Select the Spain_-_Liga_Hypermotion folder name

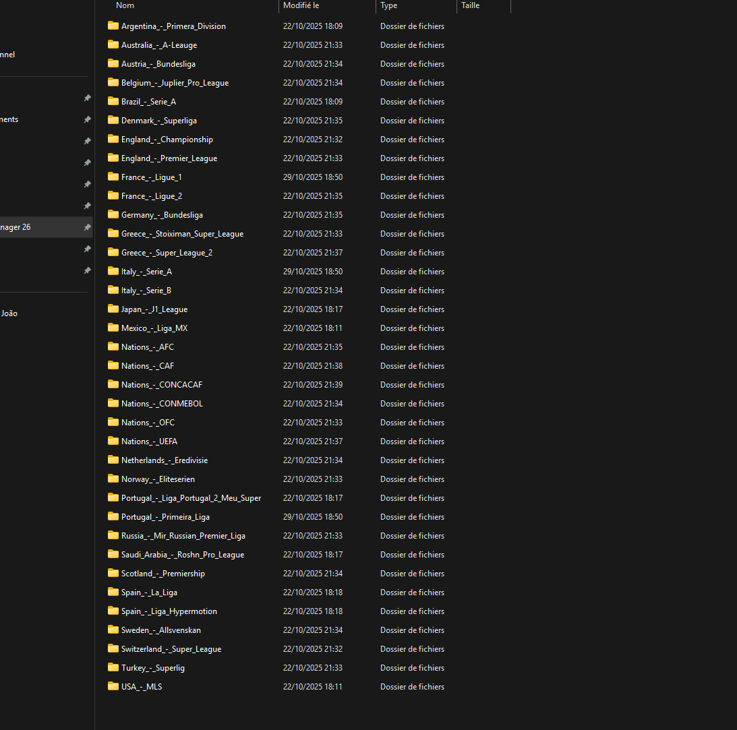169,611
